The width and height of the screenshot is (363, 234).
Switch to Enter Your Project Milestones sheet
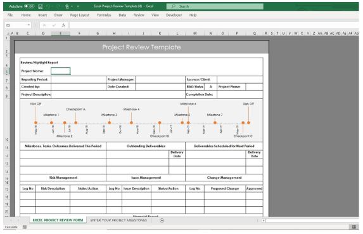tap(118, 220)
